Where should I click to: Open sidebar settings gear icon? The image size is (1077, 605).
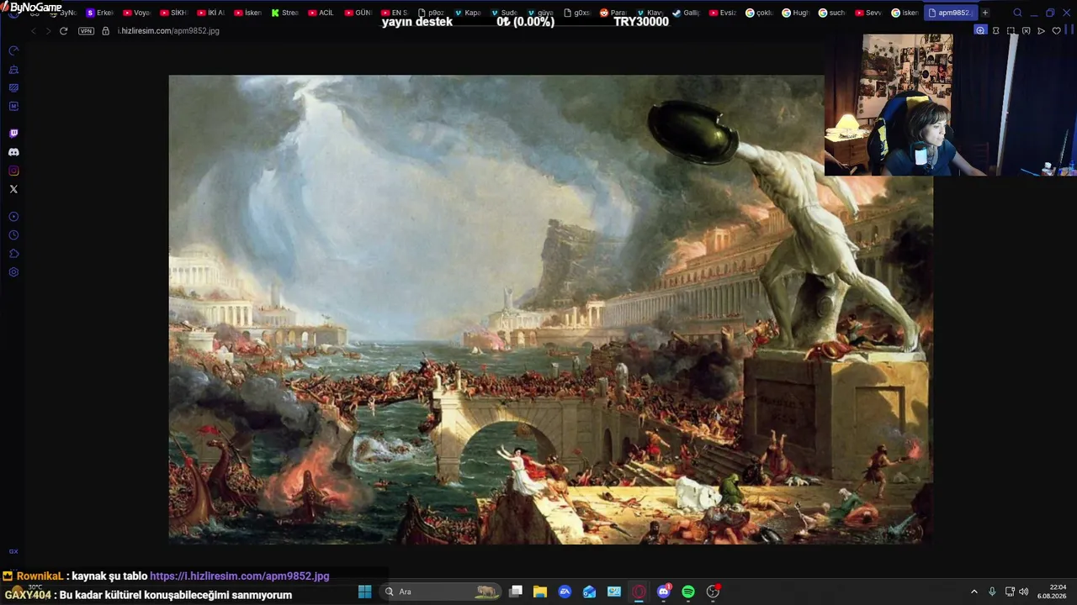point(13,272)
